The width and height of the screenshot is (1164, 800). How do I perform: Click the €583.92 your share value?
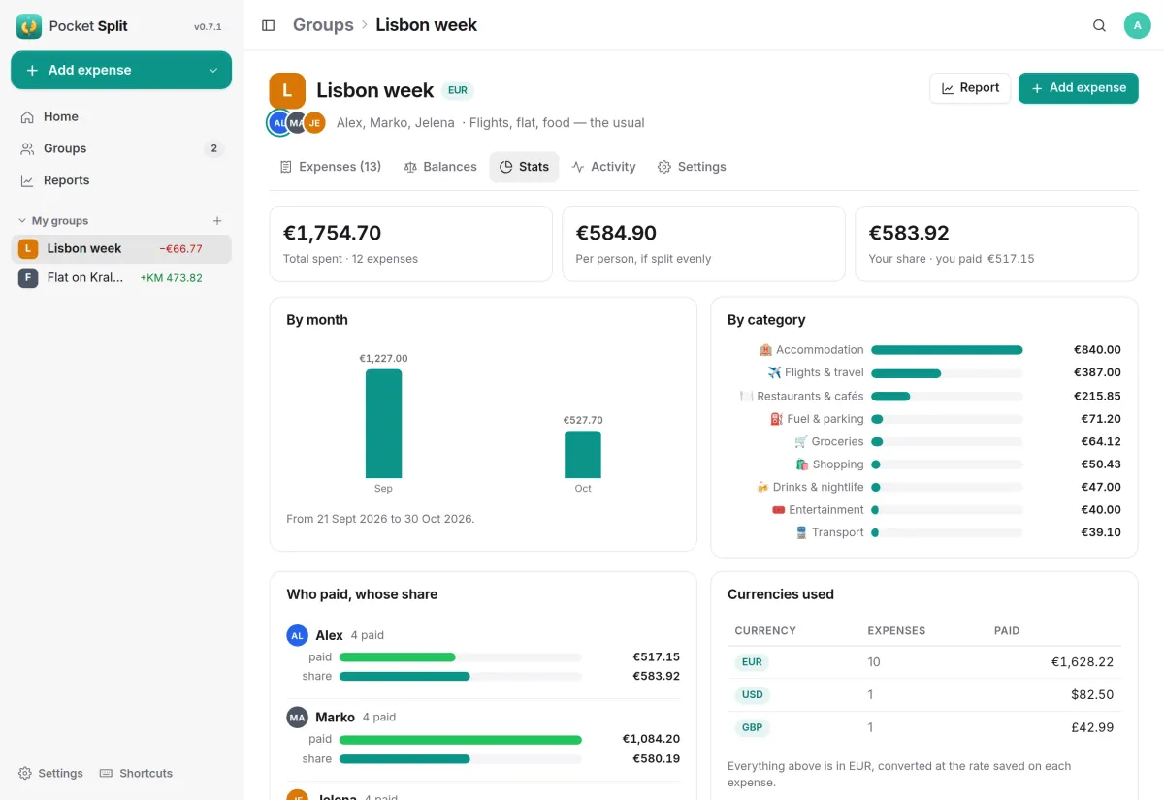(x=909, y=233)
